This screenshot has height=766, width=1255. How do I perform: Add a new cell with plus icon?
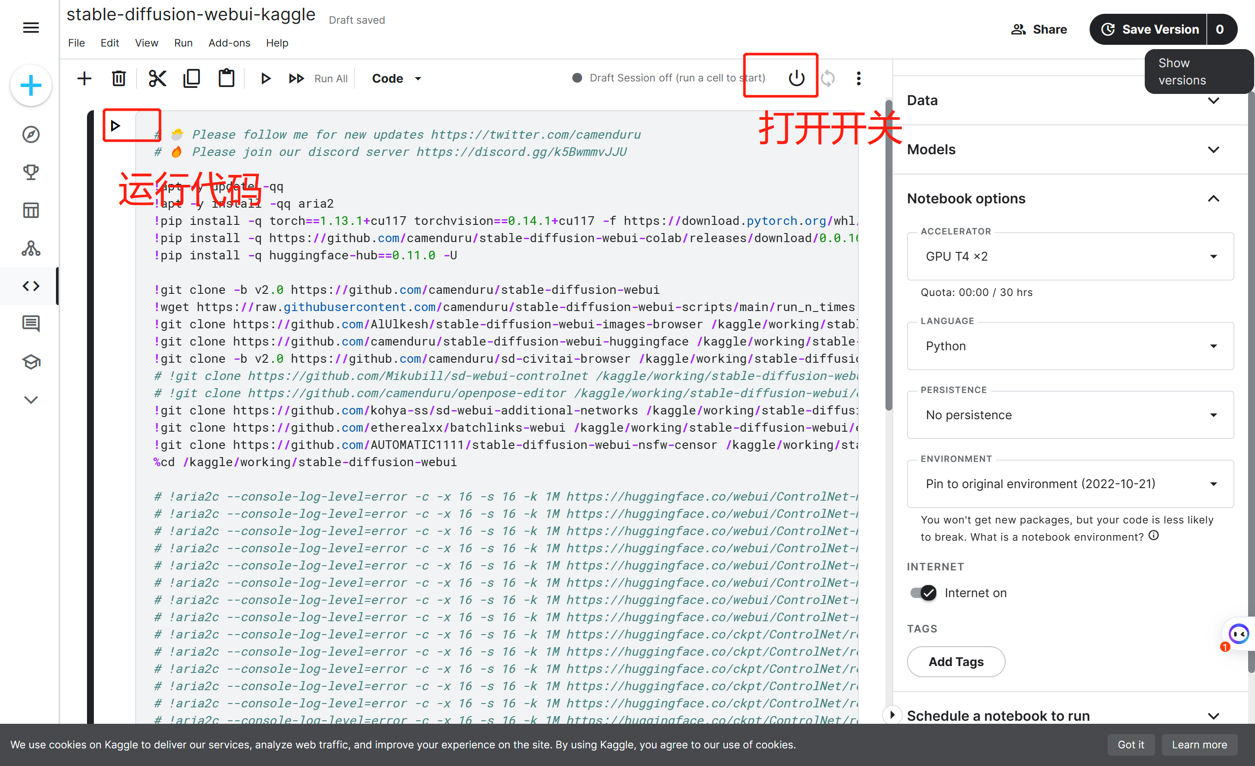point(84,78)
